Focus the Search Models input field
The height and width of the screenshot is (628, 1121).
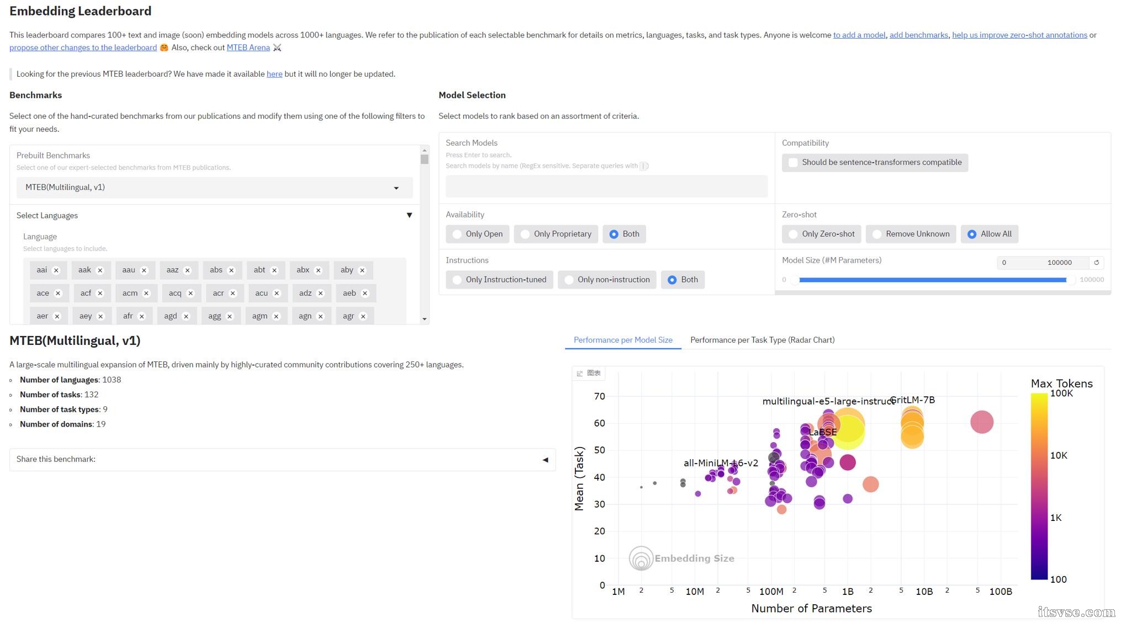click(606, 187)
